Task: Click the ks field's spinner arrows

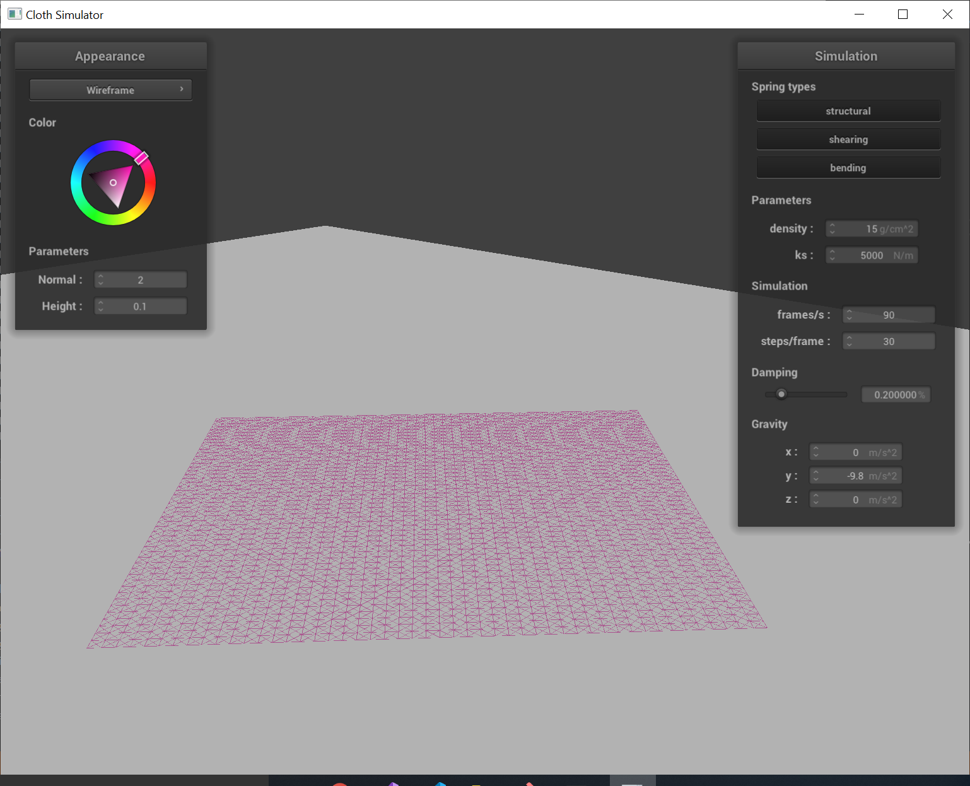Action: pos(833,255)
